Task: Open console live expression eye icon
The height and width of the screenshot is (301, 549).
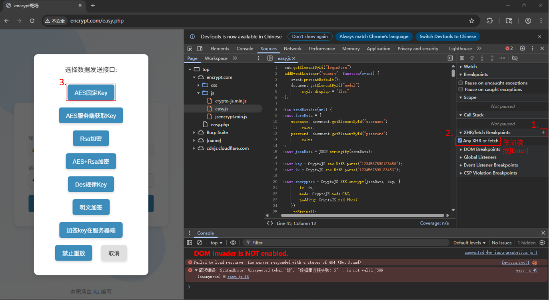Action: point(233,243)
